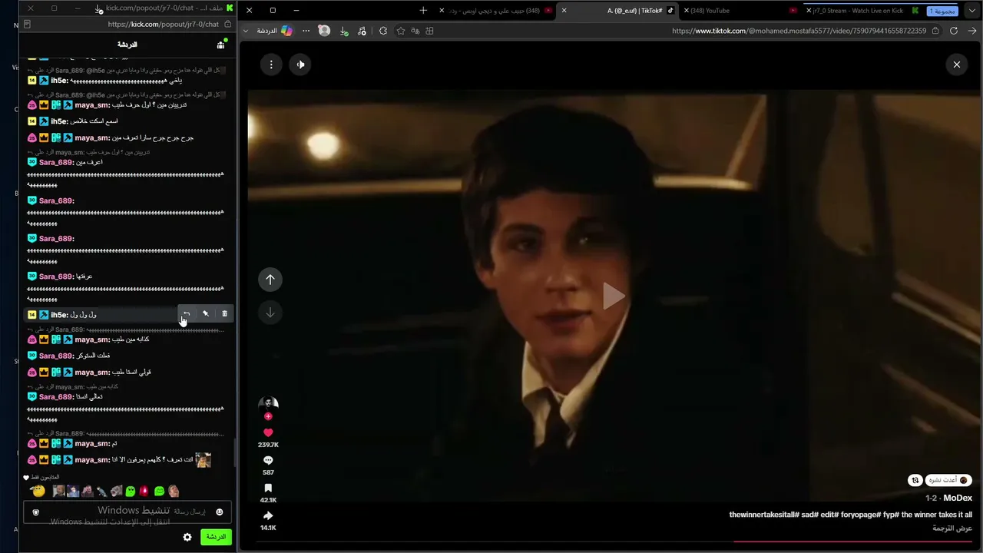Reload the TikTok page
983x553 pixels.
click(x=954, y=31)
